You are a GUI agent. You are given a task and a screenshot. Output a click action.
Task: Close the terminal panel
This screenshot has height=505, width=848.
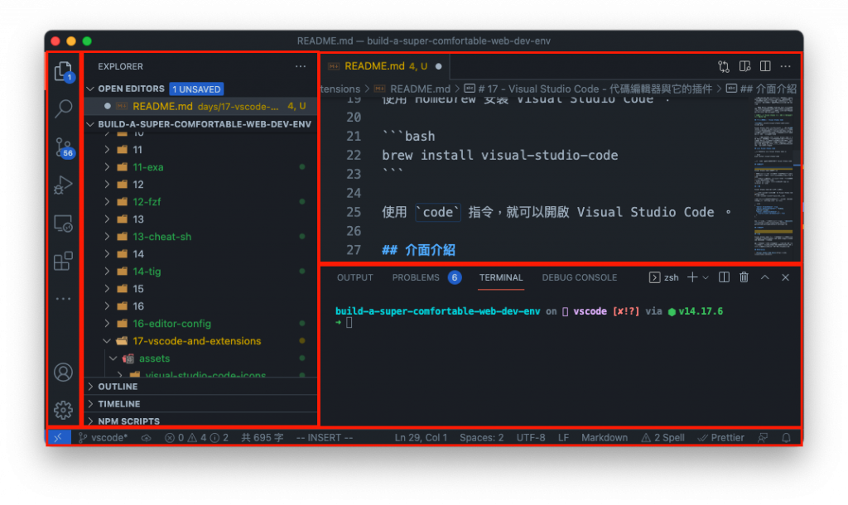coord(785,277)
